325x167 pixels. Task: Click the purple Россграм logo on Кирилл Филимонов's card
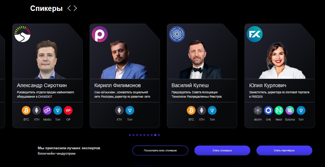[100, 34]
